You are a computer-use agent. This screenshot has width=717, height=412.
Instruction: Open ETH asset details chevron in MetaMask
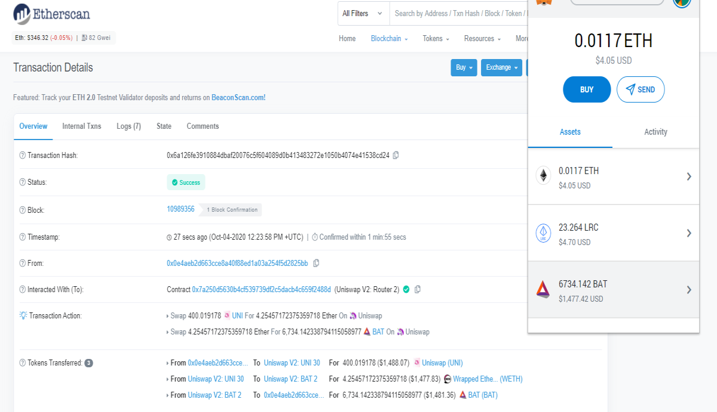(x=689, y=176)
